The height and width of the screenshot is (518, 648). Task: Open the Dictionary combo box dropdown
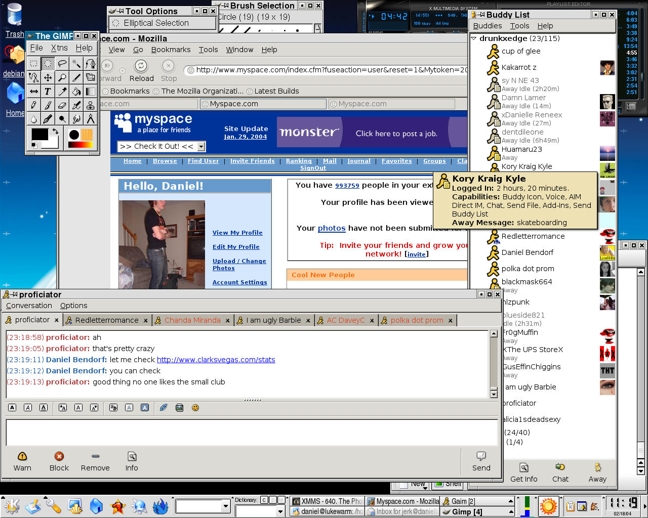280,511
